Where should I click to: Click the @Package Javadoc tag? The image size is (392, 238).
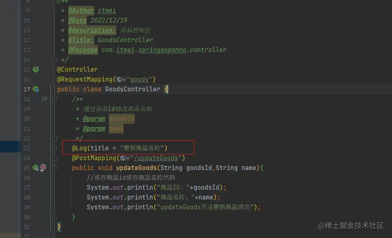tap(83, 50)
